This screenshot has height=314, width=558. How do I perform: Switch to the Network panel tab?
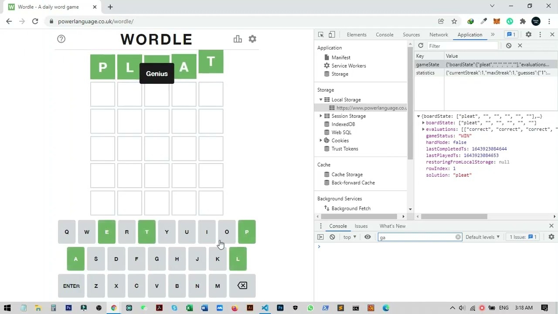[x=439, y=34]
